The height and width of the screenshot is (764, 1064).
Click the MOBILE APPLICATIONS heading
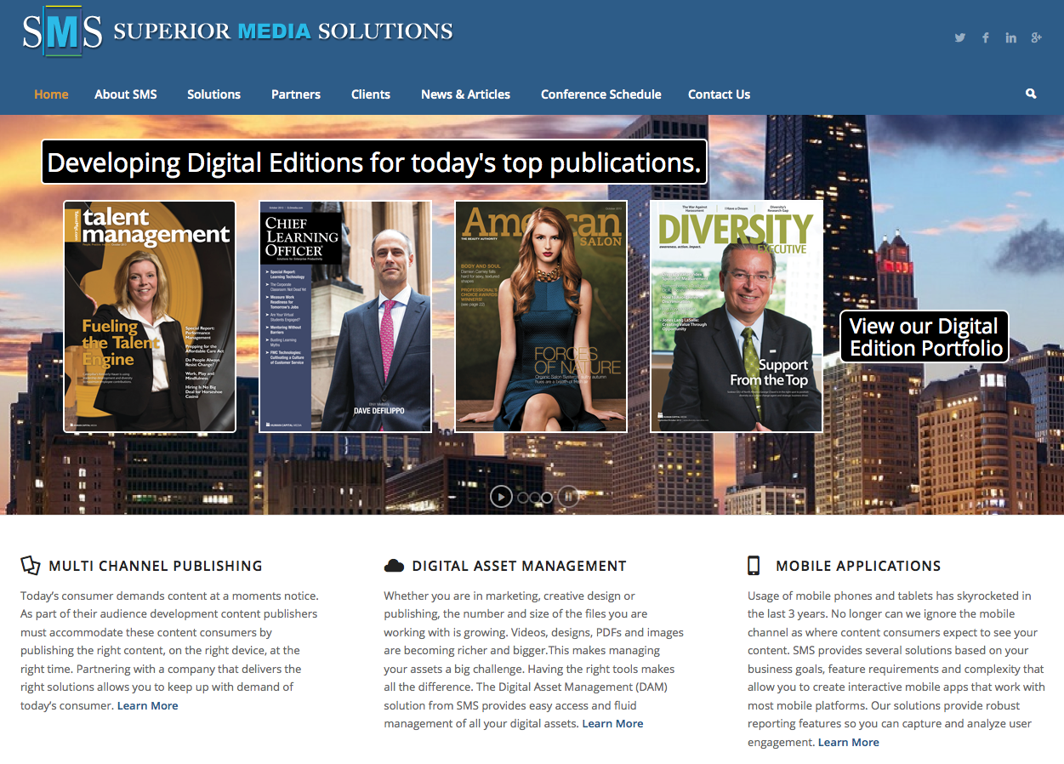pos(859,566)
